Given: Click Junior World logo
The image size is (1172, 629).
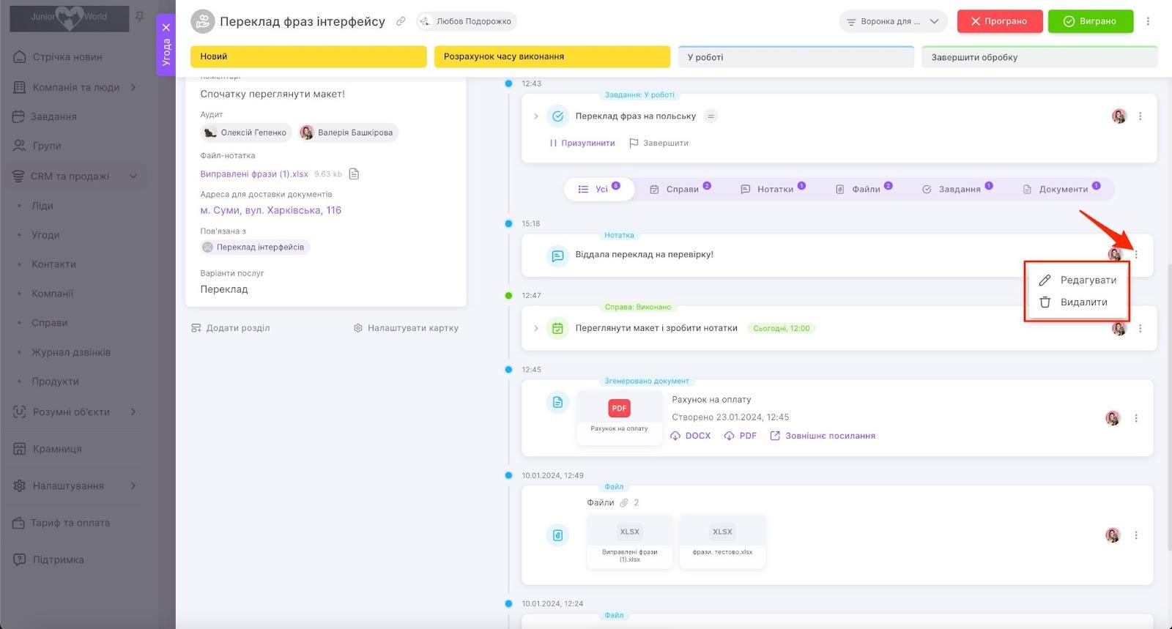Looking at the screenshot, I should click(x=69, y=18).
